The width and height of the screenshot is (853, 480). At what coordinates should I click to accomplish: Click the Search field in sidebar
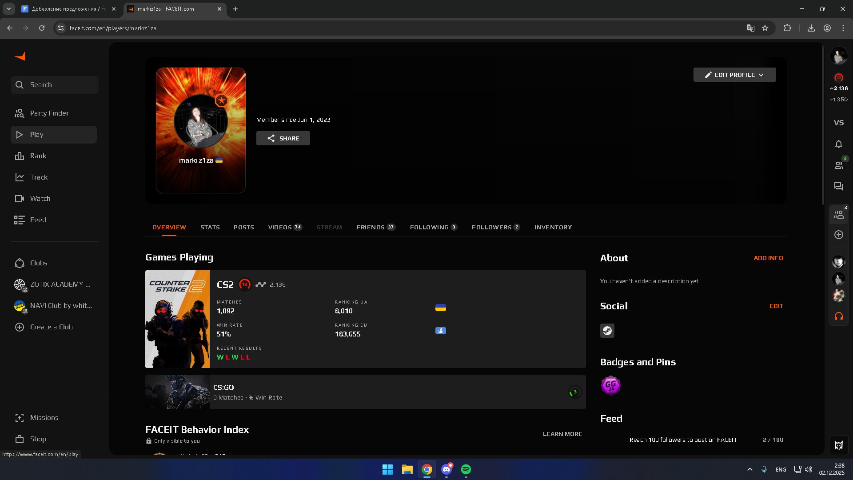click(x=55, y=85)
